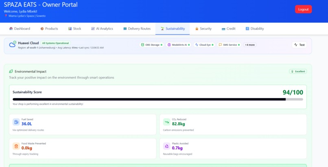The width and height of the screenshot is (328, 167).
Task: Switch to the Credit tab
Action: tap(229, 29)
